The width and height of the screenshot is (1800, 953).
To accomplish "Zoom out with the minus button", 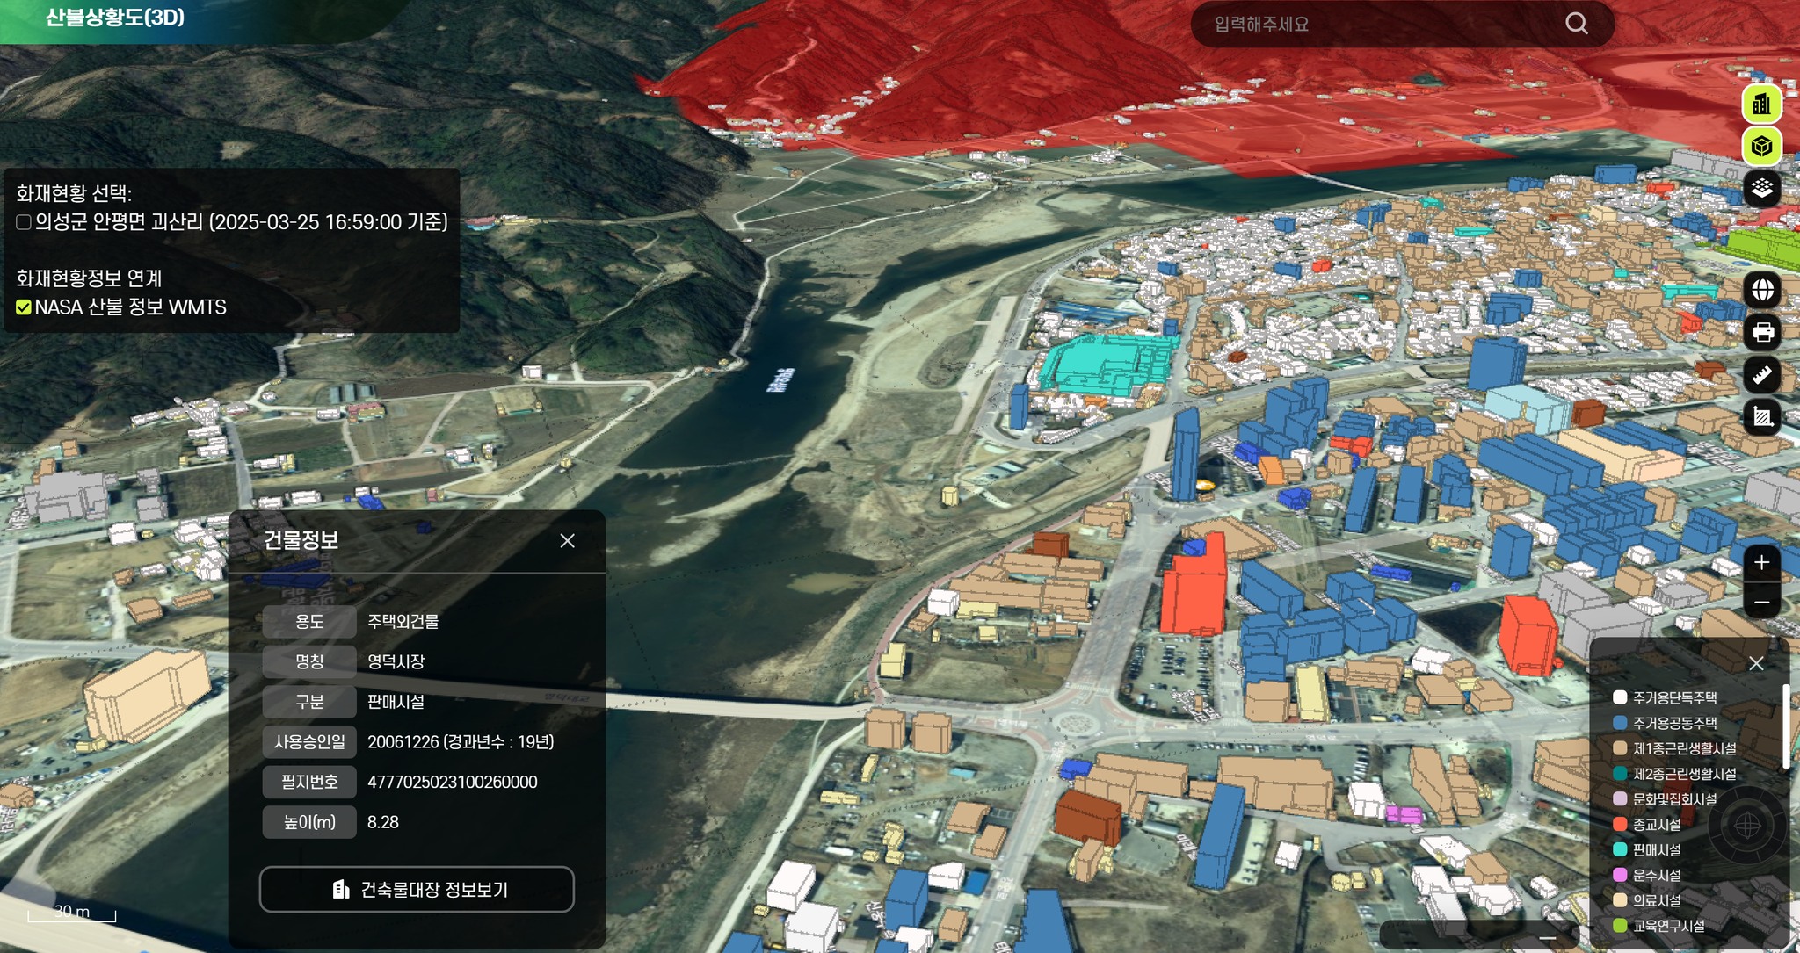I will coord(1761,603).
